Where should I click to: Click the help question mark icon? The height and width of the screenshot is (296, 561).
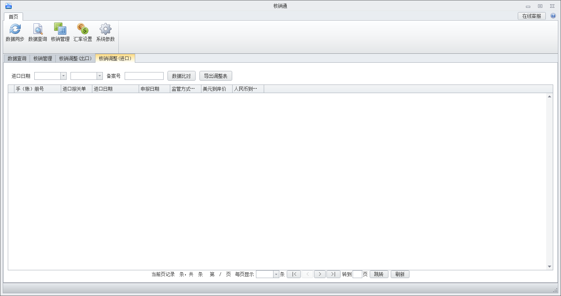tap(553, 16)
